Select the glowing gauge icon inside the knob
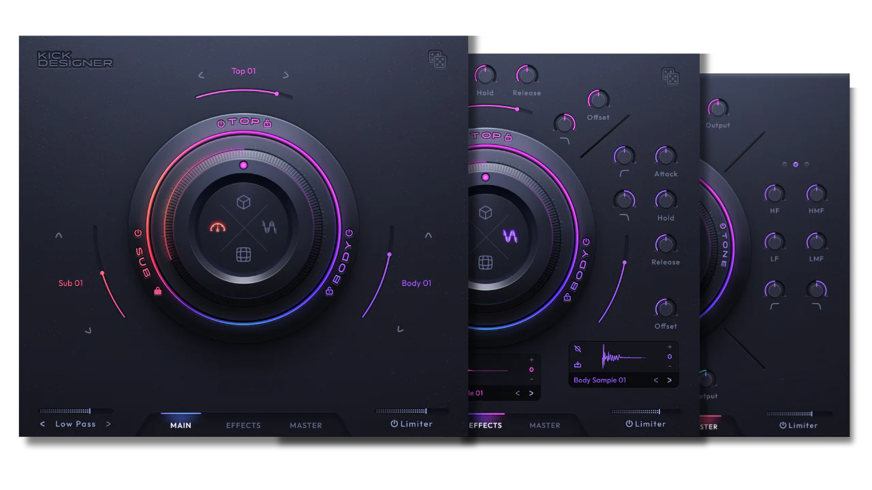The height and width of the screenshot is (490, 872). tap(218, 228)
